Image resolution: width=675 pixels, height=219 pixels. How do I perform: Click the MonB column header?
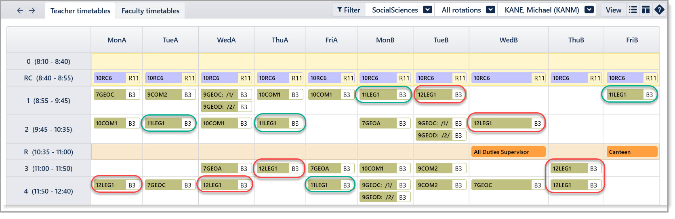[385, 40]
